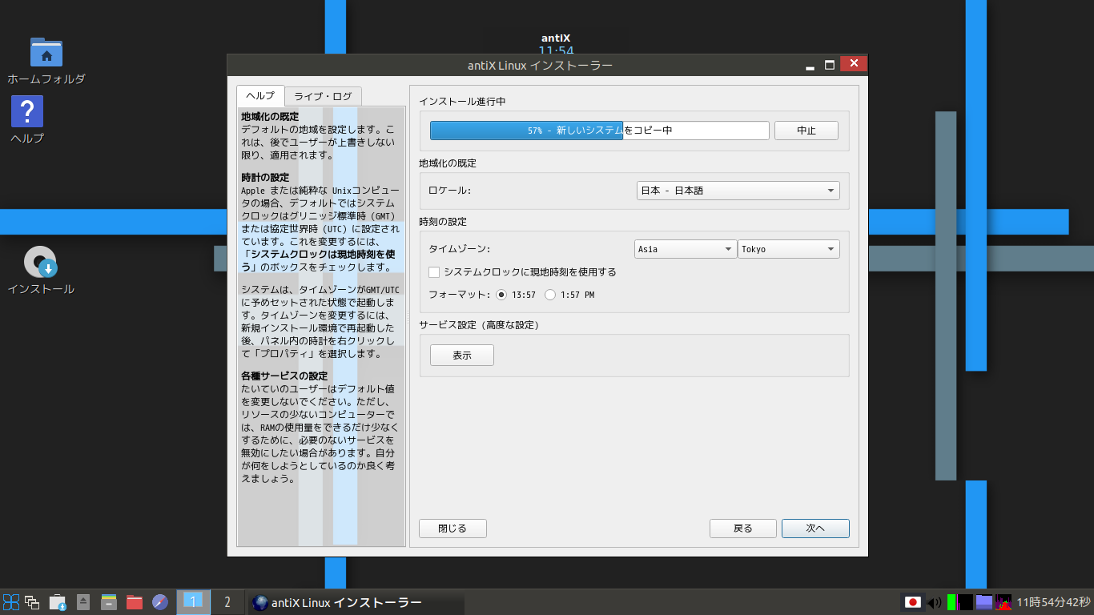Click the 各種サービスの設定 heading in help text

[284, 376]
